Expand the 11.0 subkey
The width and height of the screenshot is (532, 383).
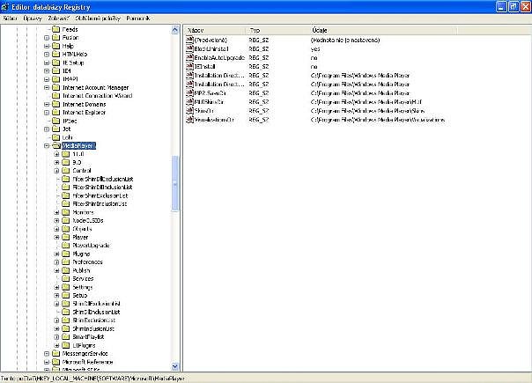coord(56,154)
